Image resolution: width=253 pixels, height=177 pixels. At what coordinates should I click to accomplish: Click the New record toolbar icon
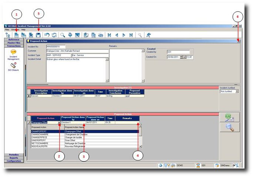16,35
